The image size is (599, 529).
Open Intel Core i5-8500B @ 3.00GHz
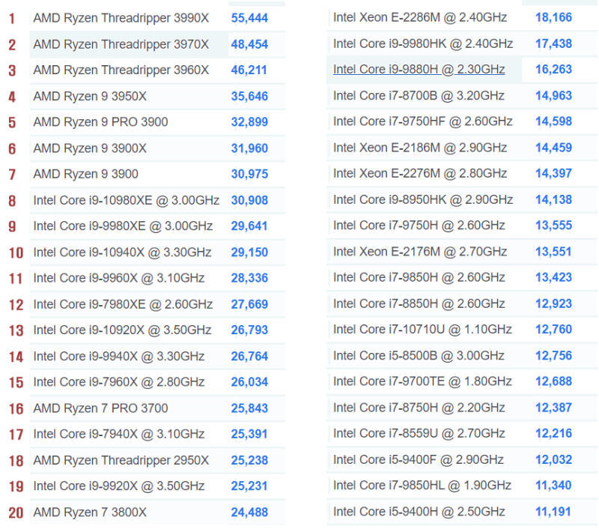point(419,355)
